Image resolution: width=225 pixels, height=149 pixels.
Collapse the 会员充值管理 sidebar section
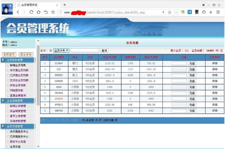click(x=17, y=126)
